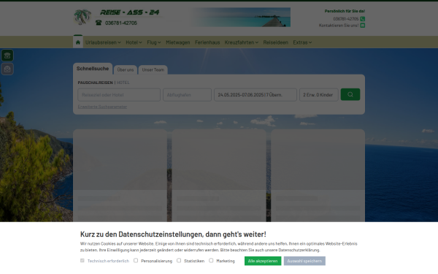Open the Reiseideen menu item
Viewport: 438px width, 274px height.
point(275,42)
